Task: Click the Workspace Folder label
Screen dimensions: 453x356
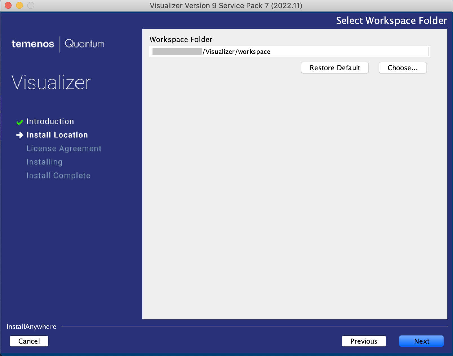Action: click(181, 39)
